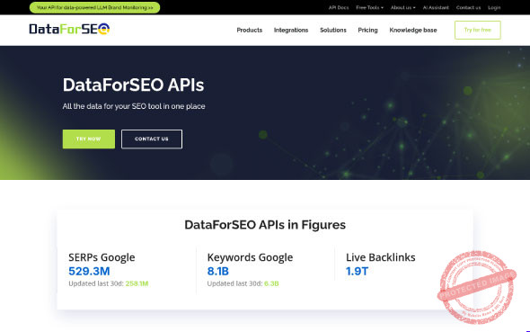Open API Docs link
Screen dimensions: 530x332
point(339,7)
